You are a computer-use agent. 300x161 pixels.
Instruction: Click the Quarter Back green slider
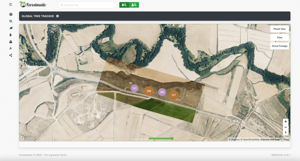coord(160,139)
